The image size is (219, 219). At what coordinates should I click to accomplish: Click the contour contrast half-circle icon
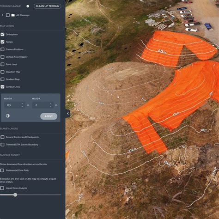click(x=8, y=116)
